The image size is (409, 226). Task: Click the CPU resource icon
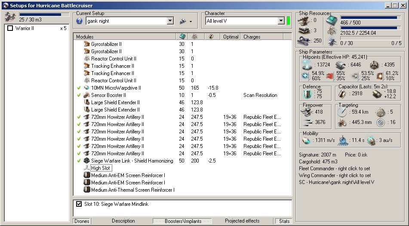pyautogui.click(x=332, y=20)
